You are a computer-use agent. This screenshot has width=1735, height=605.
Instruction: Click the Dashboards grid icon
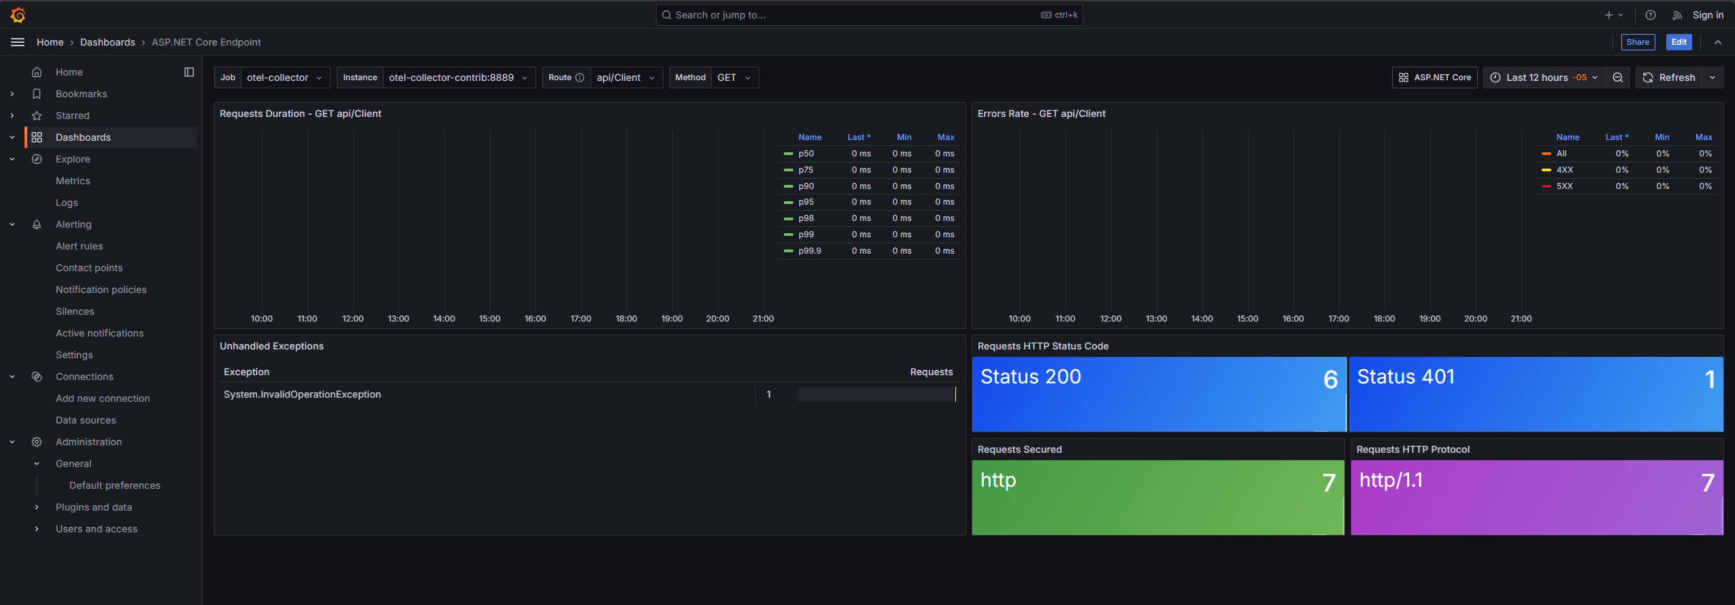point(37,137)
